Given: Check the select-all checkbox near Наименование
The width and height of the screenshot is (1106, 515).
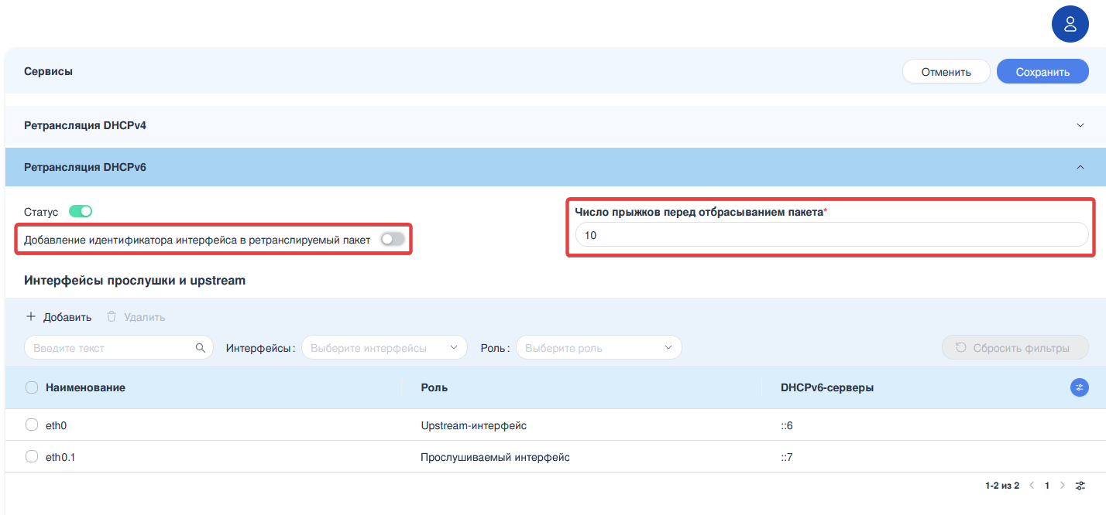Looking at the screenshot, I should [x=32, y=387].
